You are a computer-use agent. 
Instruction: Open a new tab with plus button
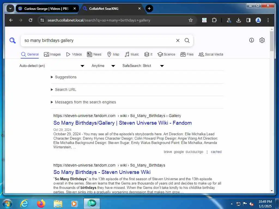pyautogui.click(x=149, y=8)
